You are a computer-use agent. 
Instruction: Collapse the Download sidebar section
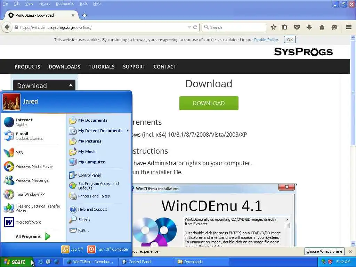71,85
